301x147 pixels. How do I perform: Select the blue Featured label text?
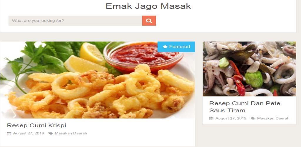180,47
